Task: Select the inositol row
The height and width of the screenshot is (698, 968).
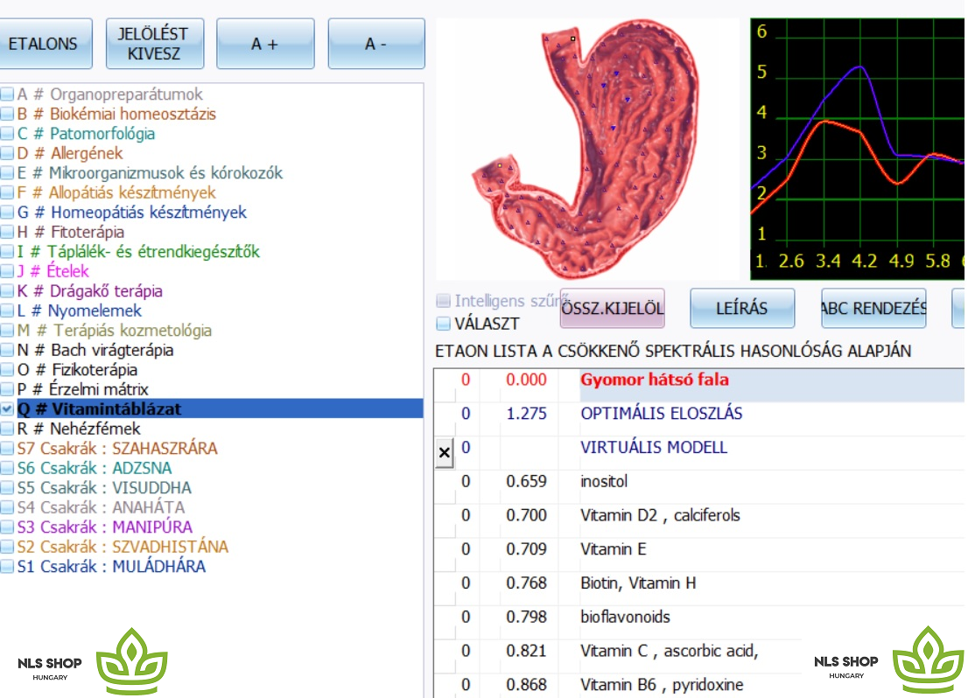Action: (699, 487)
